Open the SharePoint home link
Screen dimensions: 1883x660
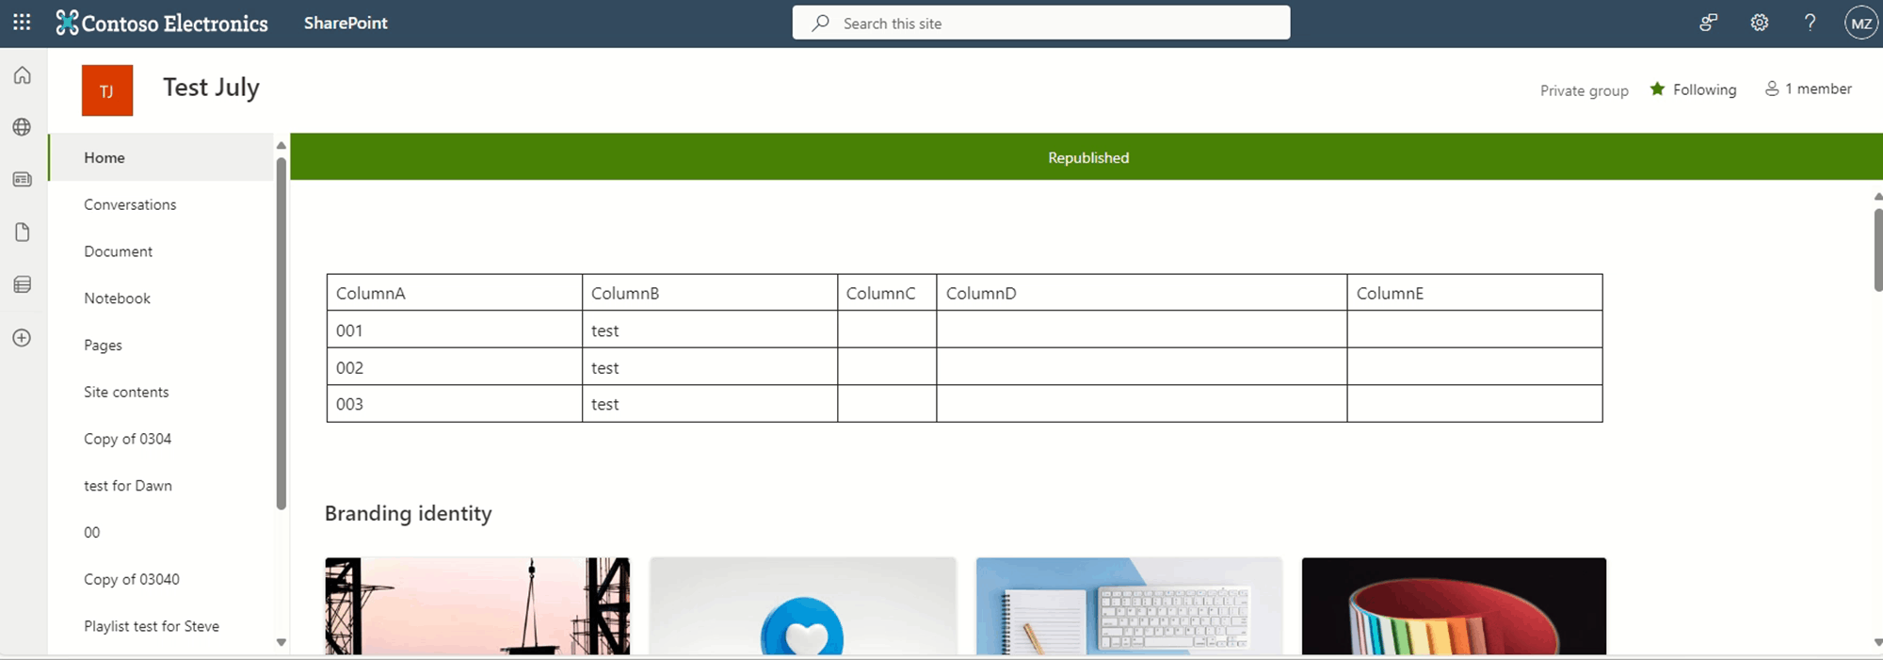point(346,23)
